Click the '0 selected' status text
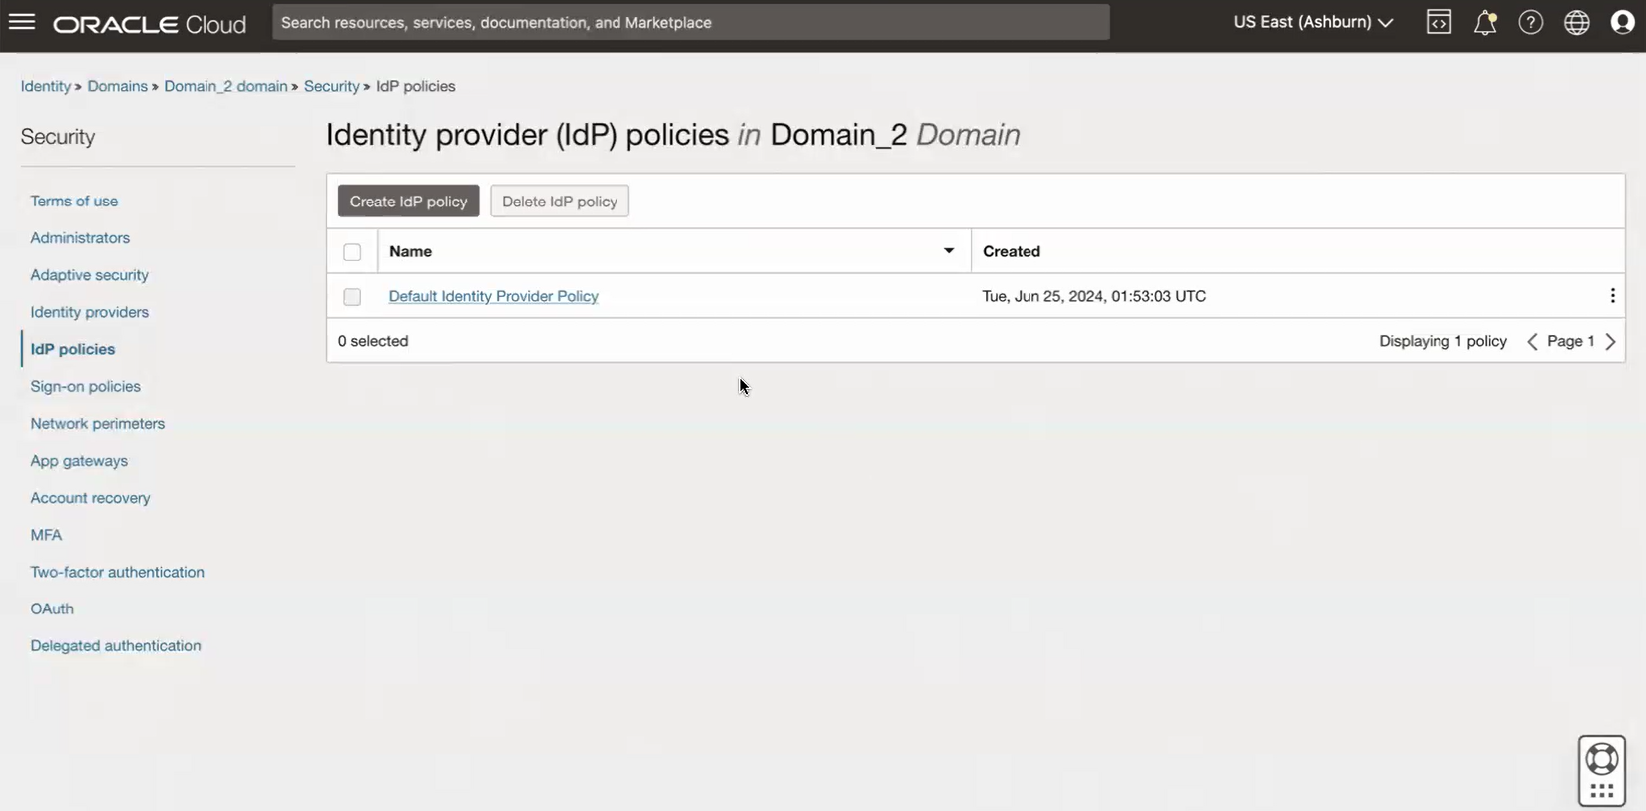This screenshot has height=811, width=1646. (373, 341)
